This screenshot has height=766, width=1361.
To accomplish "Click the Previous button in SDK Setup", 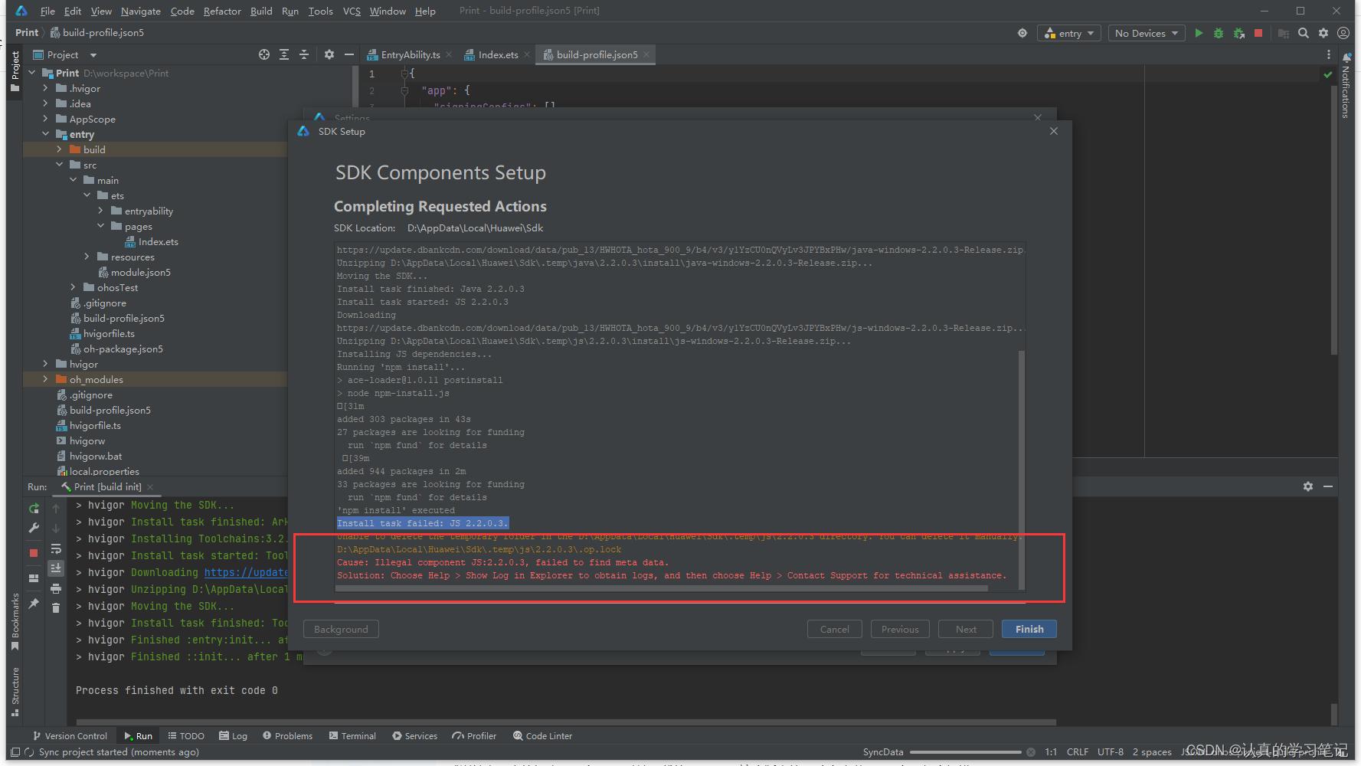I will (x=900, y=629).
